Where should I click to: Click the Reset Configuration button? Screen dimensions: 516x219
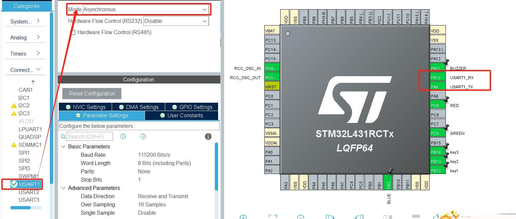92,93
